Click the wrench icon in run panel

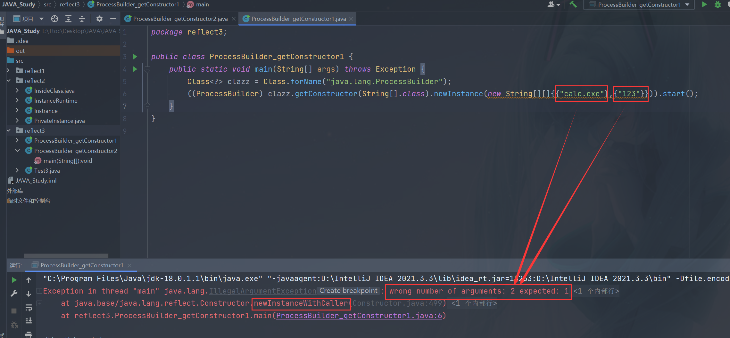(x=14, y=294)
